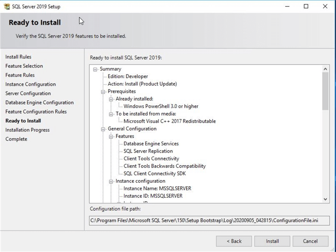This screenshot has height=252, width=336.
Task: Collapse the Already installed node
Action: (111, 99)
